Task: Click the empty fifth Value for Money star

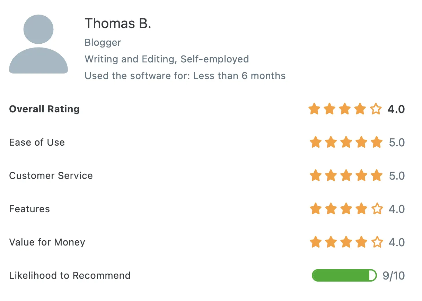Action: click(x=377, y=242)
